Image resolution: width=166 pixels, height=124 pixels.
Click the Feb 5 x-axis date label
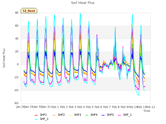[90, 107]
